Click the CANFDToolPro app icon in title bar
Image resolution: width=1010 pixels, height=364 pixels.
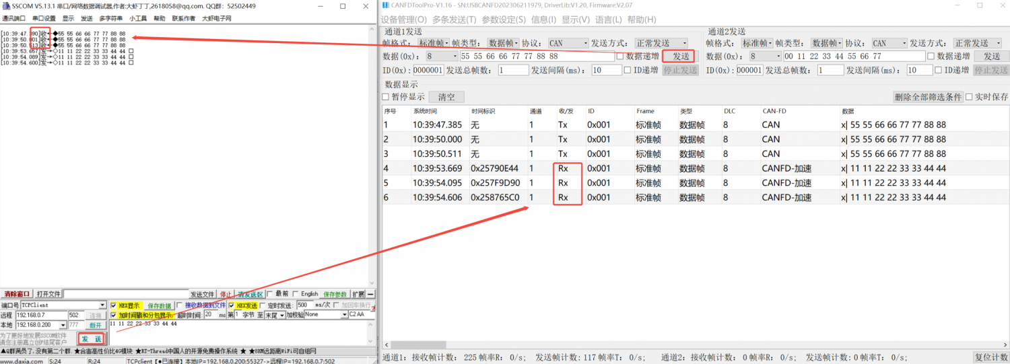pyautogui.click(x=385, y=6)
